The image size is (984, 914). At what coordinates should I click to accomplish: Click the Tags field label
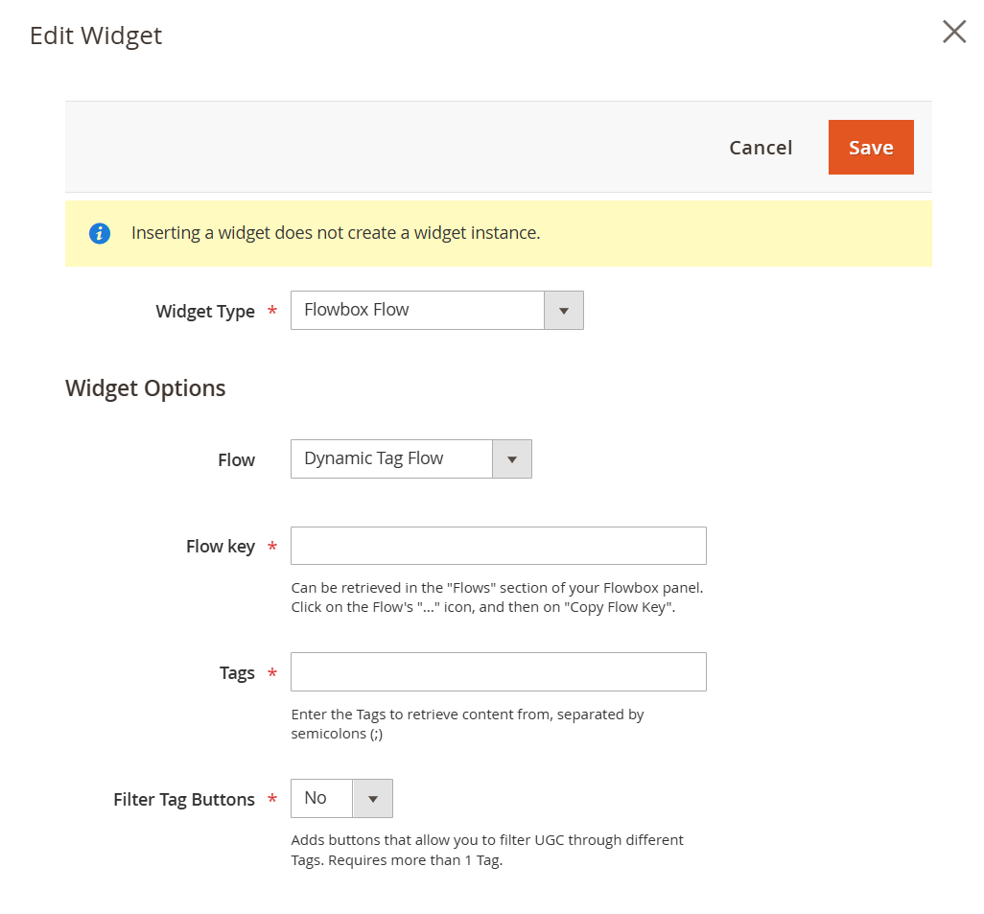tap(237, 673)
